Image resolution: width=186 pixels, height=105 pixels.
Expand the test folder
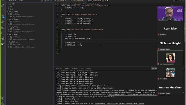[9, 9]
